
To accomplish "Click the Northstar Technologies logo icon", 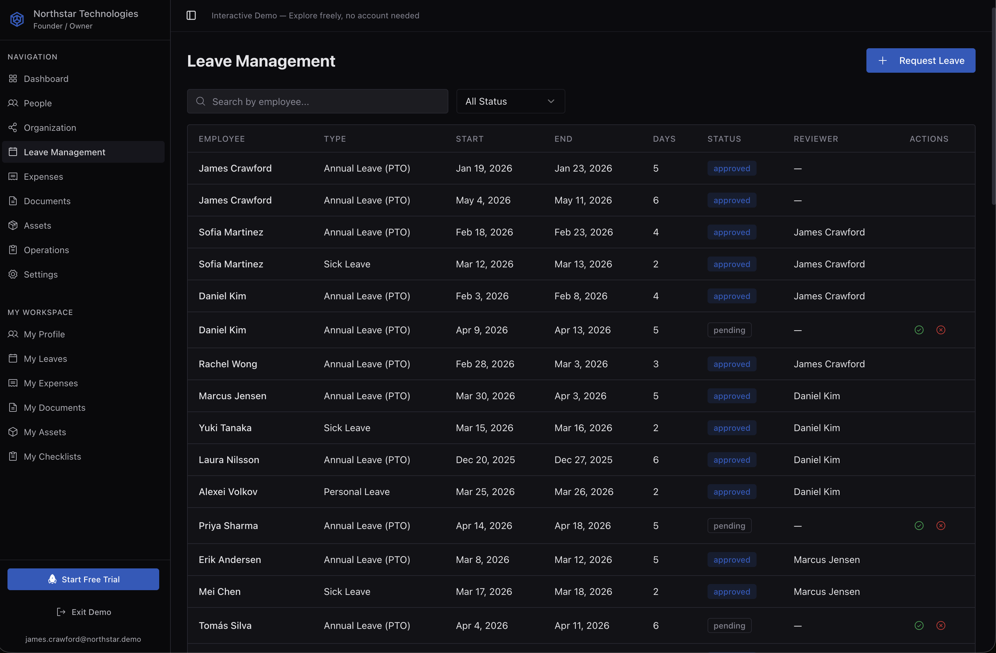I will 17,19.
